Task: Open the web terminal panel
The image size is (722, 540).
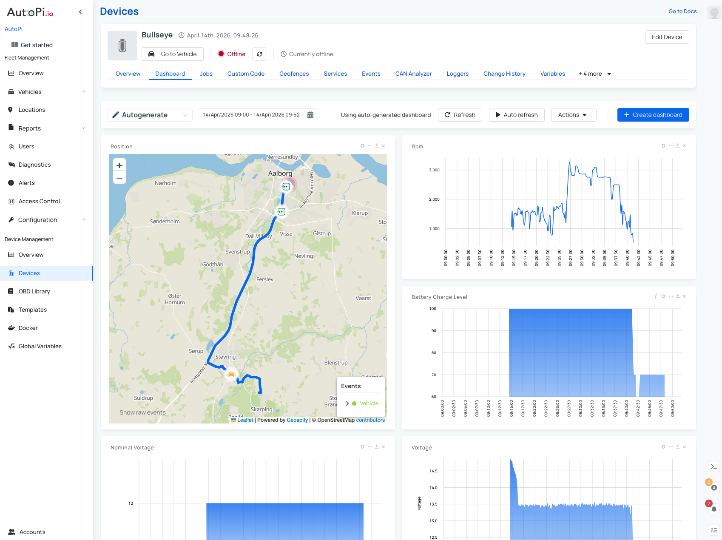Action: [713, 466]
